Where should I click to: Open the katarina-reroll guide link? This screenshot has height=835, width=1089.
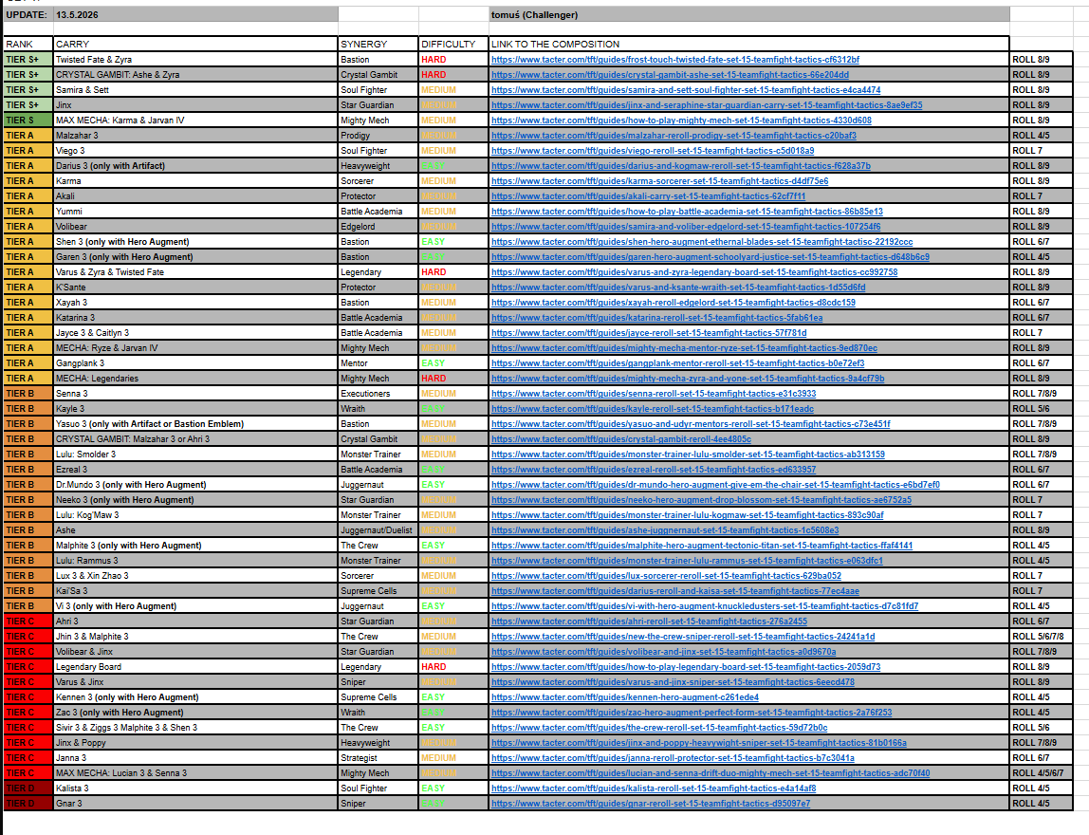pos(656,318)
